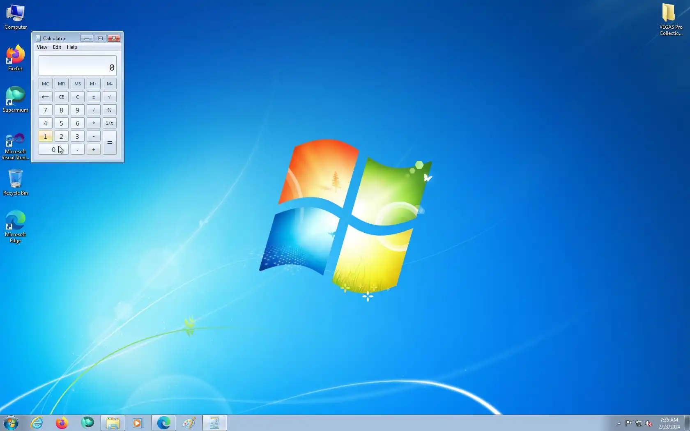Viewport: 690px width, 431px height.
Task: Click M+ memory add button
Action: [x=93, y=84]
